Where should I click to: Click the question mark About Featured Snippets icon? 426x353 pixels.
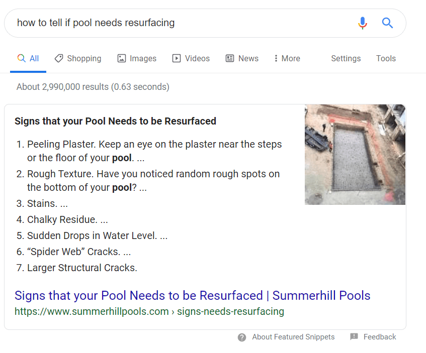tap(242, 337)
